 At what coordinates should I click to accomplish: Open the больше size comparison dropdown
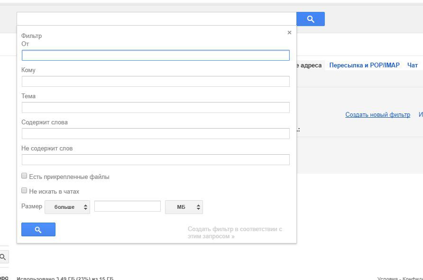67,207
